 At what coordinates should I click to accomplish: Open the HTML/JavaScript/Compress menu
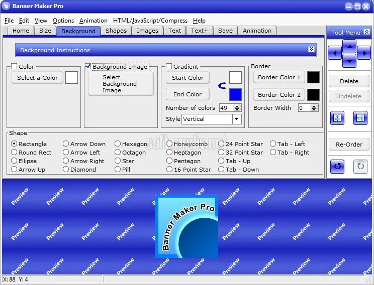click(150, 21)
